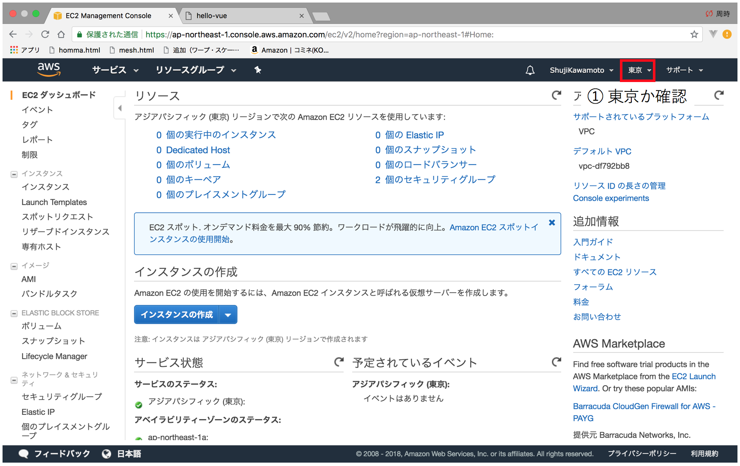
Task: Click the EC2 Launch Wizard link
Action: 644,382
